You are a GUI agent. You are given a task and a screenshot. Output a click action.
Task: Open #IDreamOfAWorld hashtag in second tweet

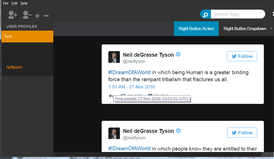click(129, 149)
